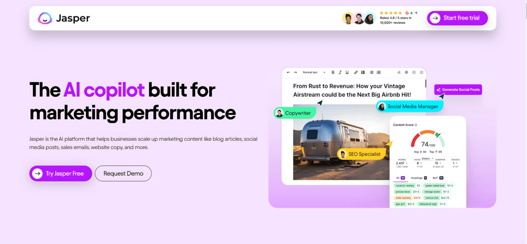Image resolution: width=527 pixels, height=244 pixels.
Task: Switch to the NLP tab
Action: [438, 178]
